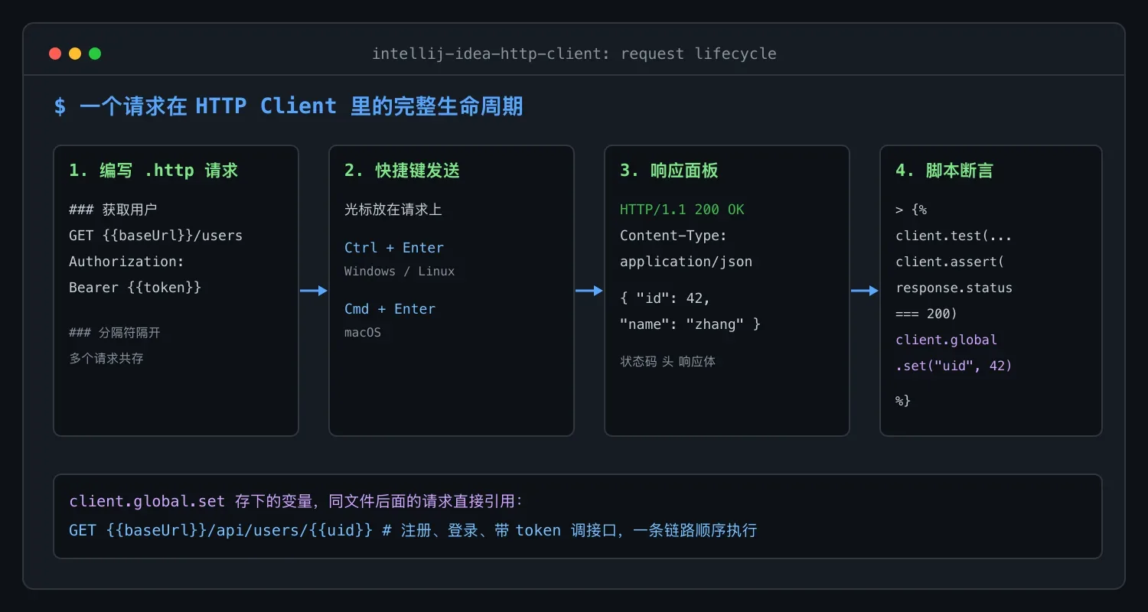The image size is (1148, 612).
Task: Click the 'Content-Type:' line
Action: coord(673,236)
